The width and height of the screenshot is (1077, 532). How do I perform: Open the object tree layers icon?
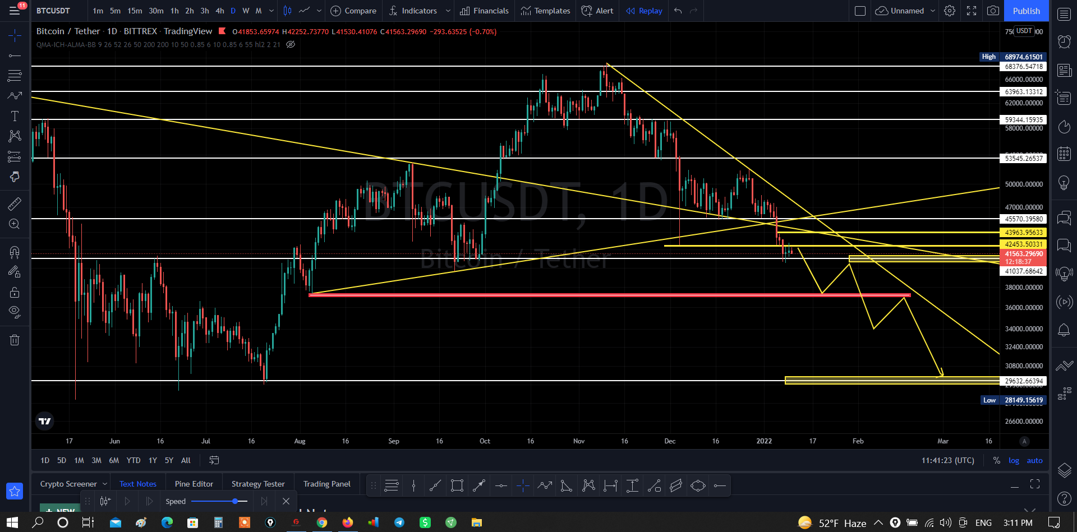coord(1064,470)
